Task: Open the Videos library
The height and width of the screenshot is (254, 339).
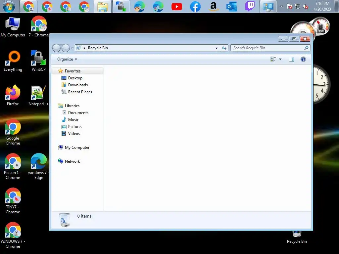Action: click(x=74, y=134)
